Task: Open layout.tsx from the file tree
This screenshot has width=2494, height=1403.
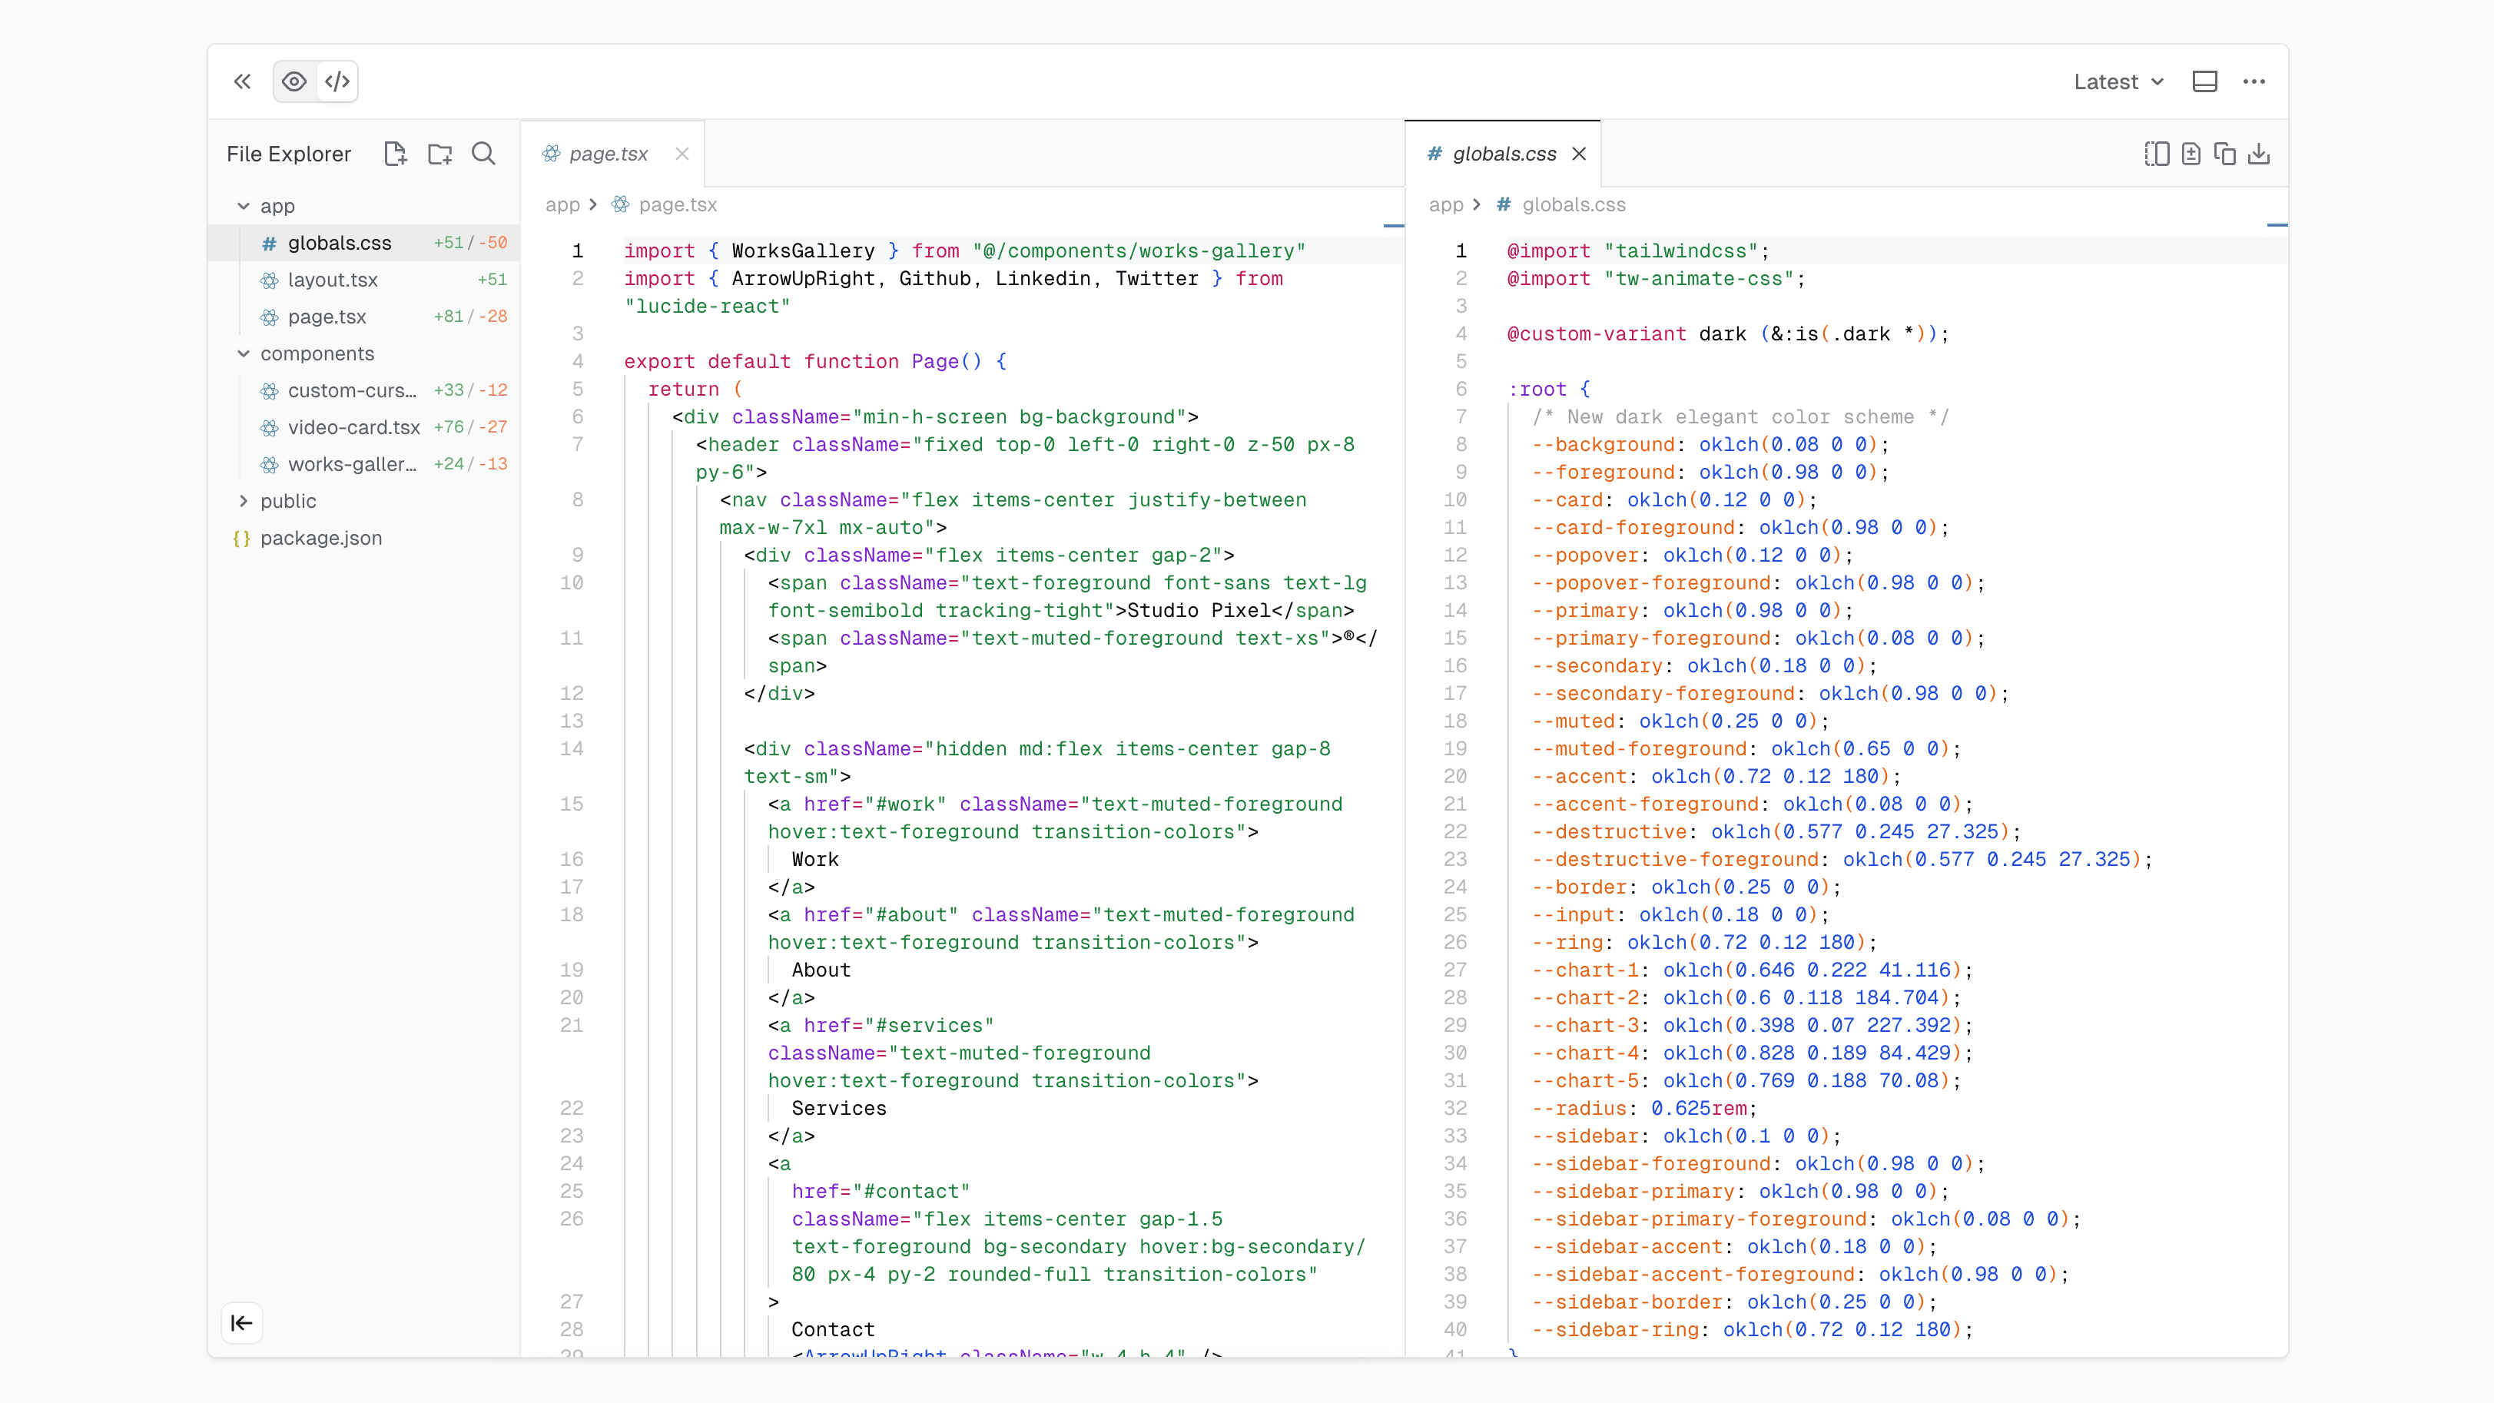Action: pyautogui.click(x=333, y=280)
